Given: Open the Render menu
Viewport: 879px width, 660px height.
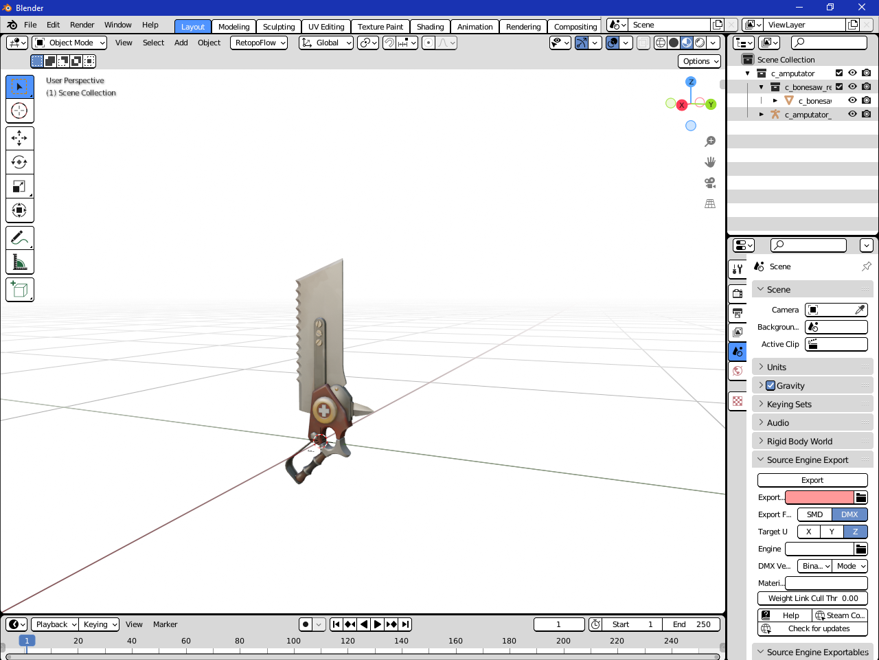Looking at the screenshot, I should point(82,25).
